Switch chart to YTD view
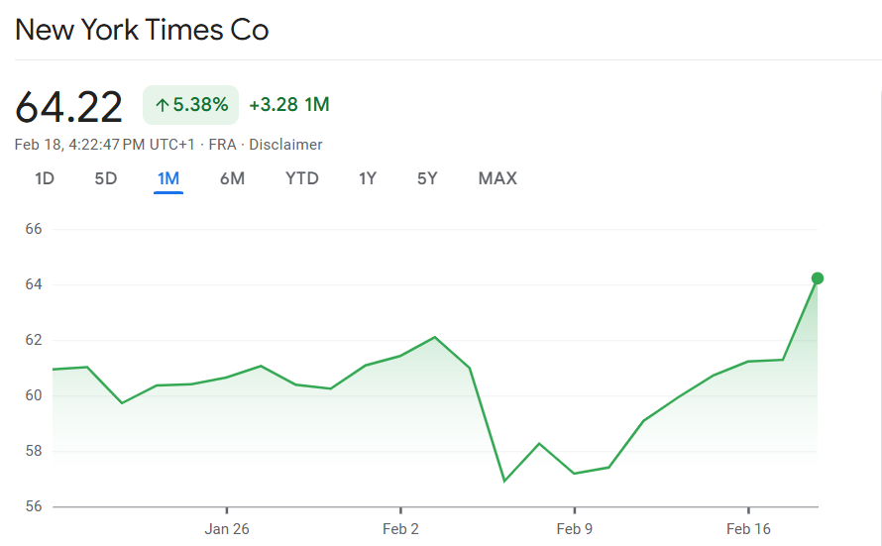Image resolution: width=882 pixels, height=546 pixels. coord(302,178)
